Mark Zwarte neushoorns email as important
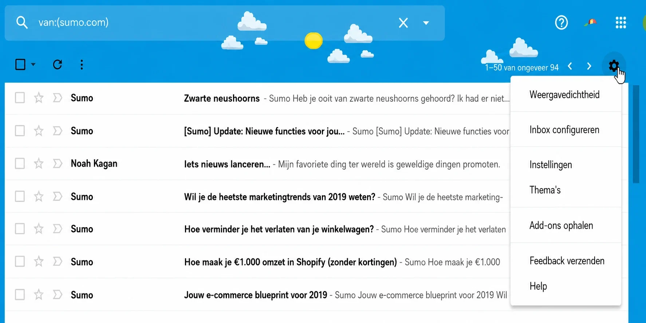The height and width of the screenshot is (323, 646). 58,98
